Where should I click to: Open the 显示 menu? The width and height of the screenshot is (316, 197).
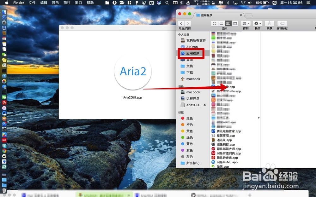tap(55, 3)
